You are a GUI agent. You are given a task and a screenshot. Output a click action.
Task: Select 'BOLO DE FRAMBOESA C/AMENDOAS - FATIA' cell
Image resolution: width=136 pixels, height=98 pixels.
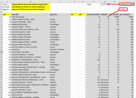point(31,77)
